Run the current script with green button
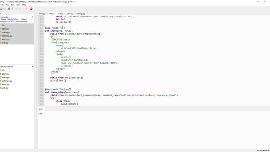270x152 pixels. pyautogui.click(x=9, y=8)
